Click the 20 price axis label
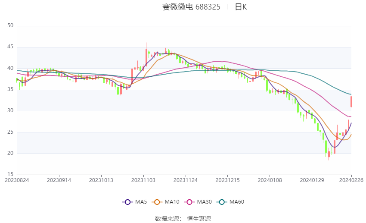This screenshot has height=223, width=366. pos(10,153)
